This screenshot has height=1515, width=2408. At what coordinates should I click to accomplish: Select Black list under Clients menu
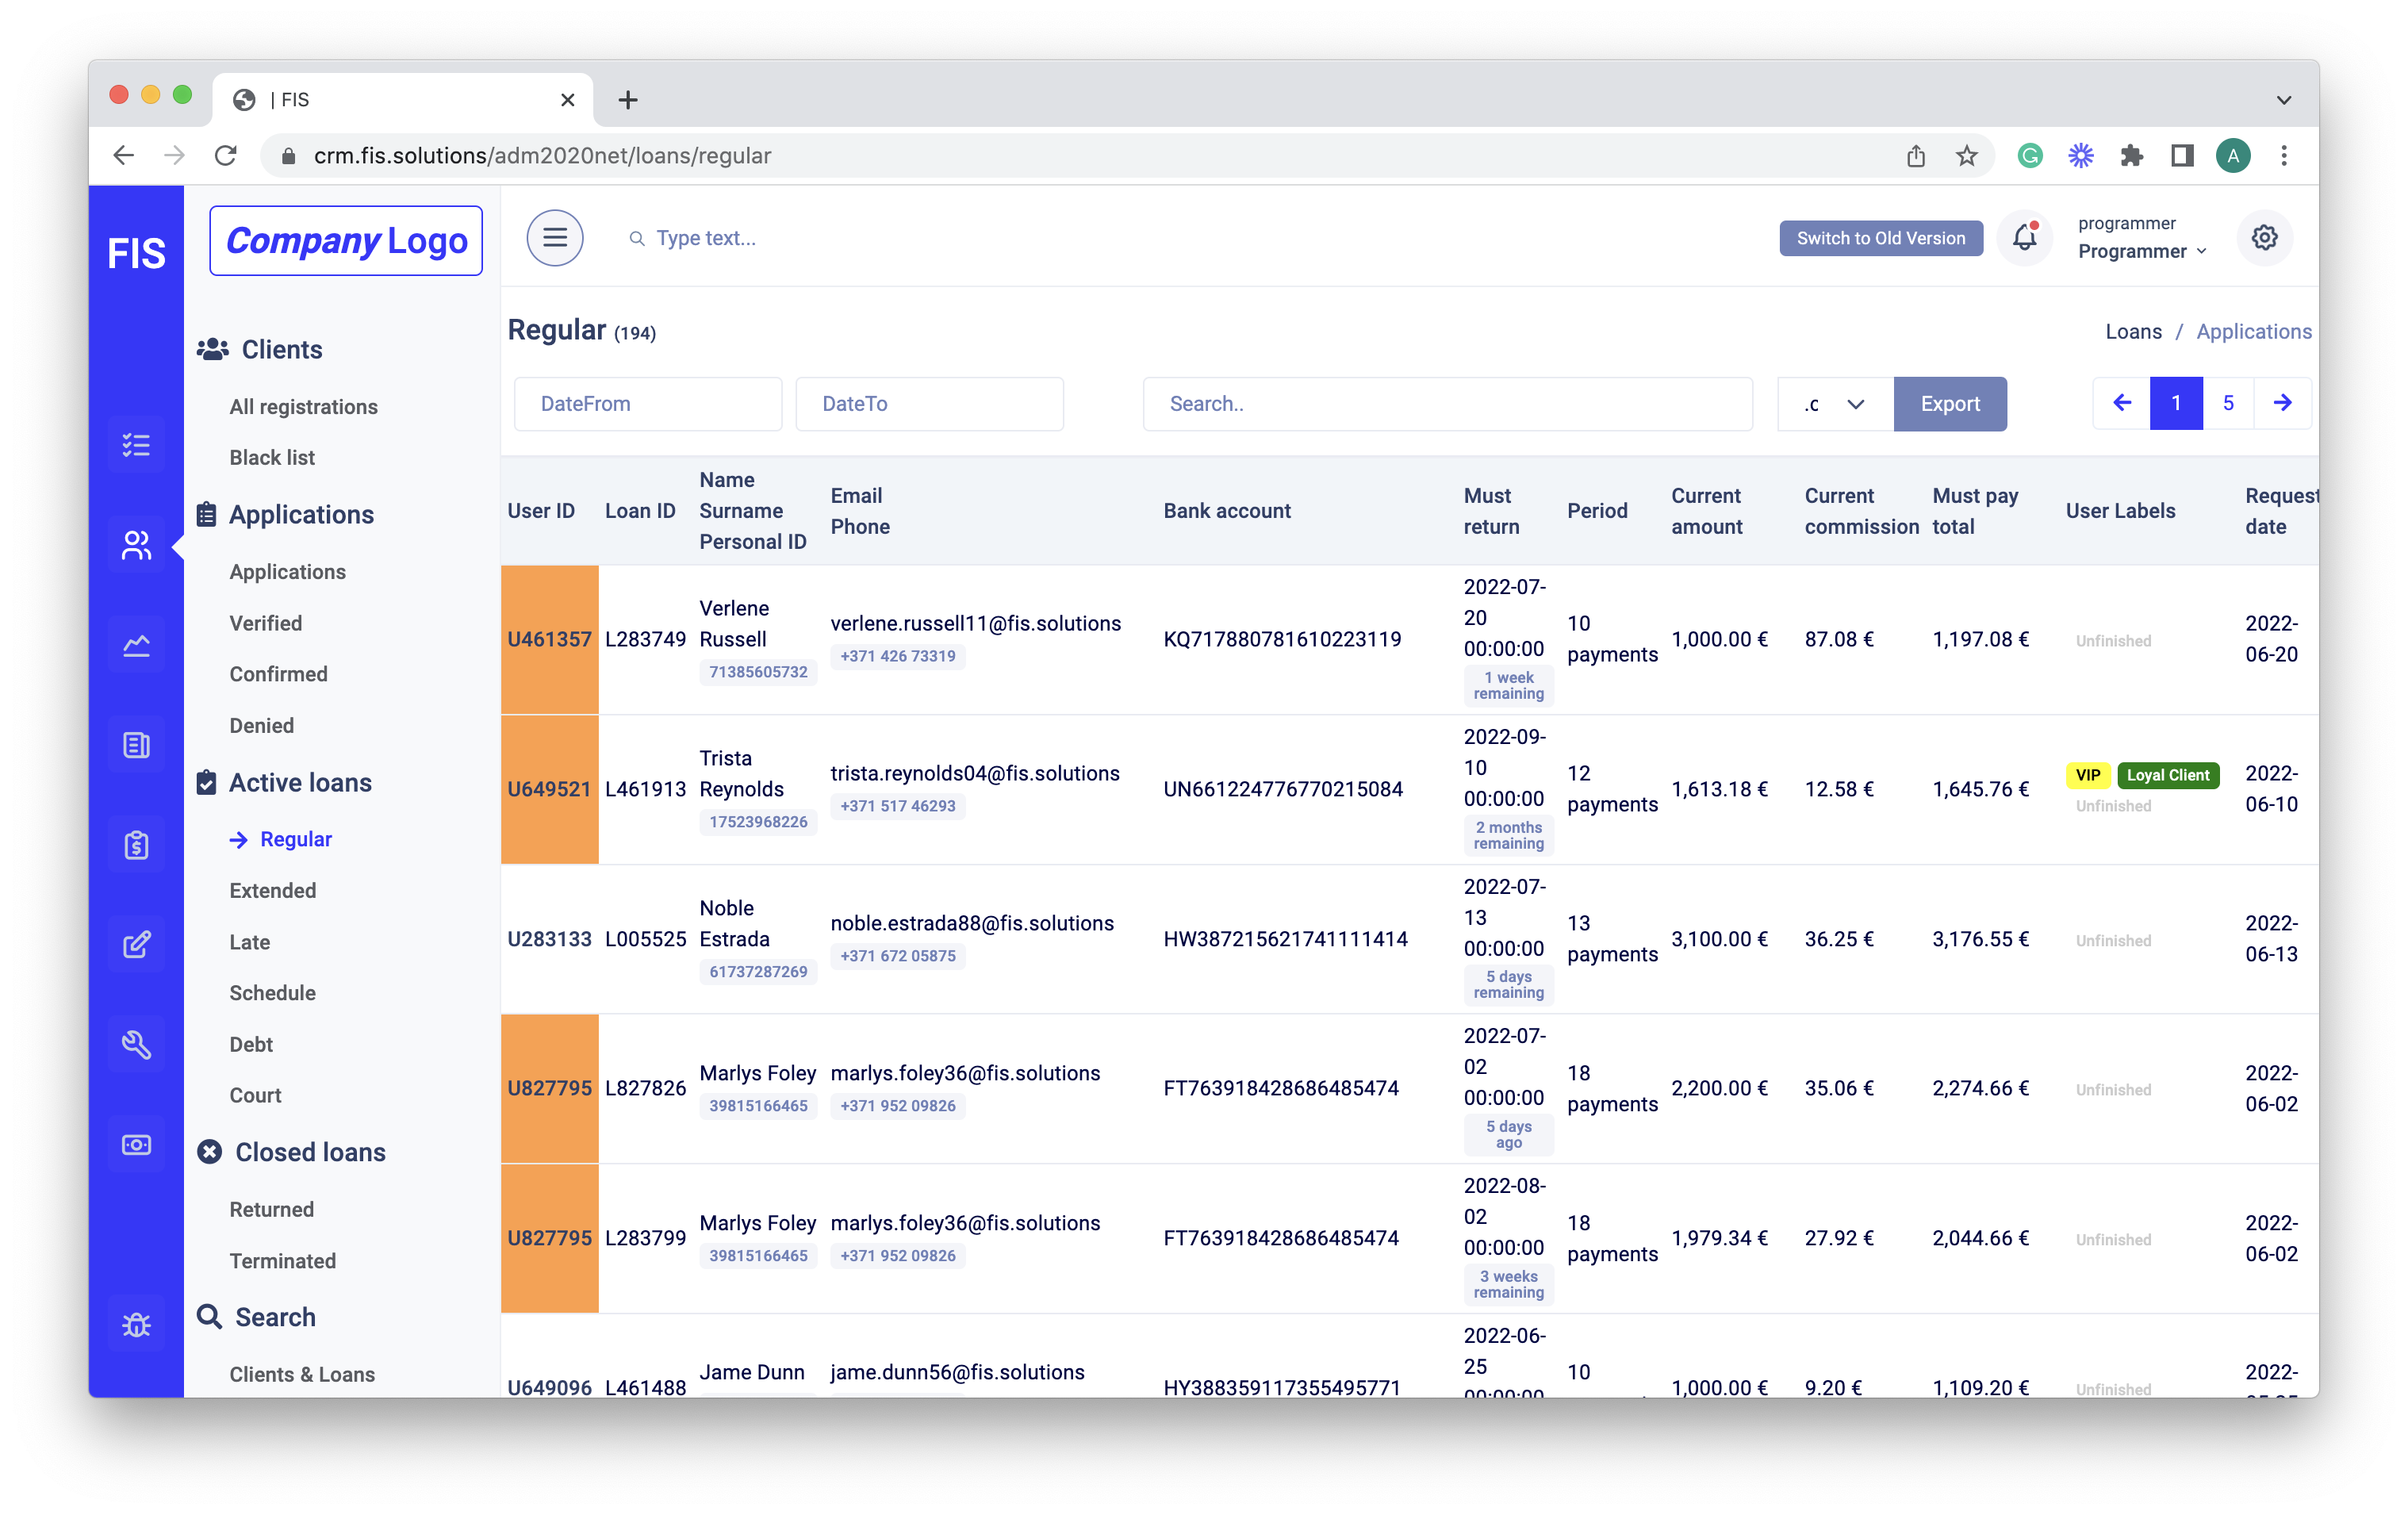click(x=272, y=458)
